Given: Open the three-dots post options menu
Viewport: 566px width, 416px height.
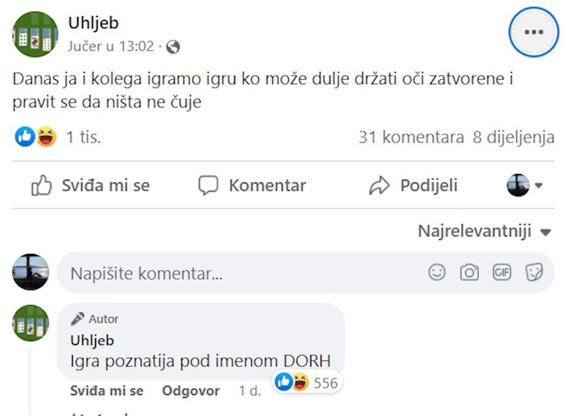Looking at the screenshot, I should point(533,32).
